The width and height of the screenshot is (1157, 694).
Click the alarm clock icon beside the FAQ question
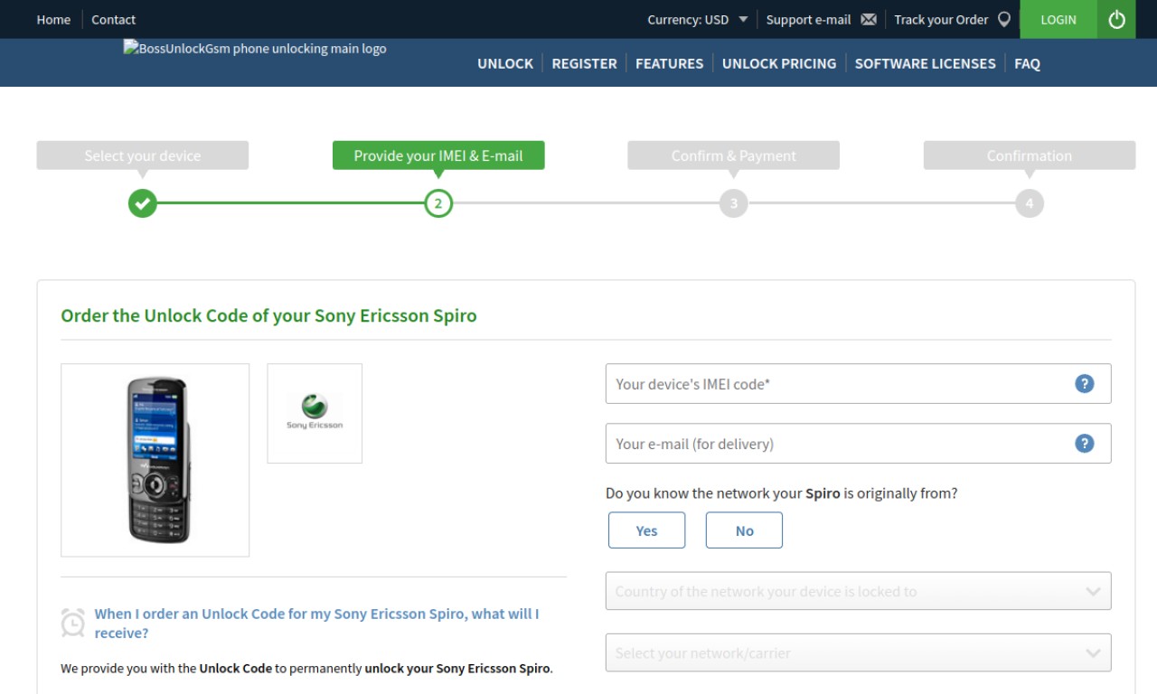pos(73,623)
